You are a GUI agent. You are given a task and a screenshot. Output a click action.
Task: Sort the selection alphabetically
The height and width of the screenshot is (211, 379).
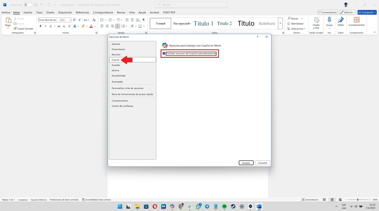[138, 20]
